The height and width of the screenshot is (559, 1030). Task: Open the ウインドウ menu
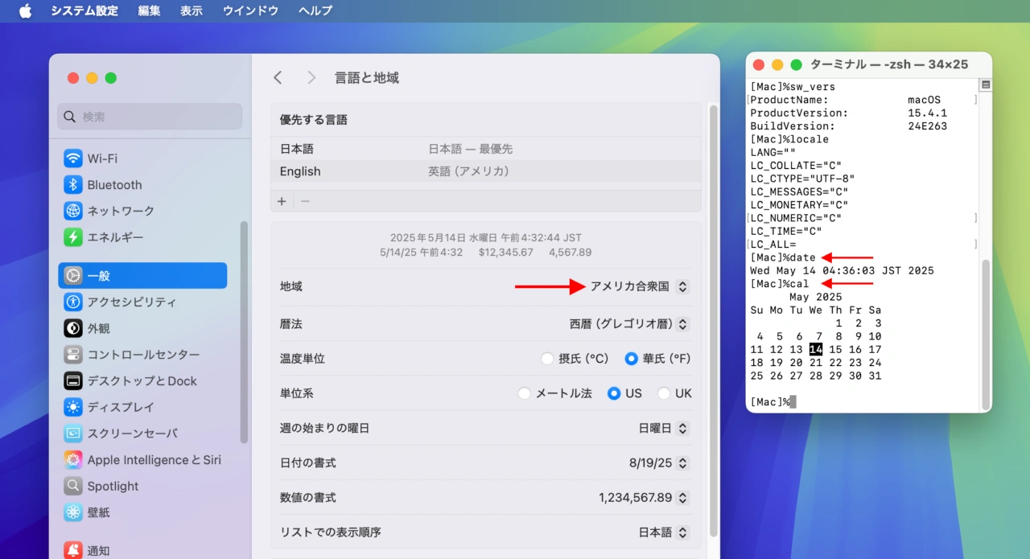[250, 10]
